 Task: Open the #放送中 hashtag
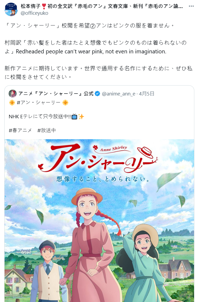pyautogui.click(x=47, y=130)
